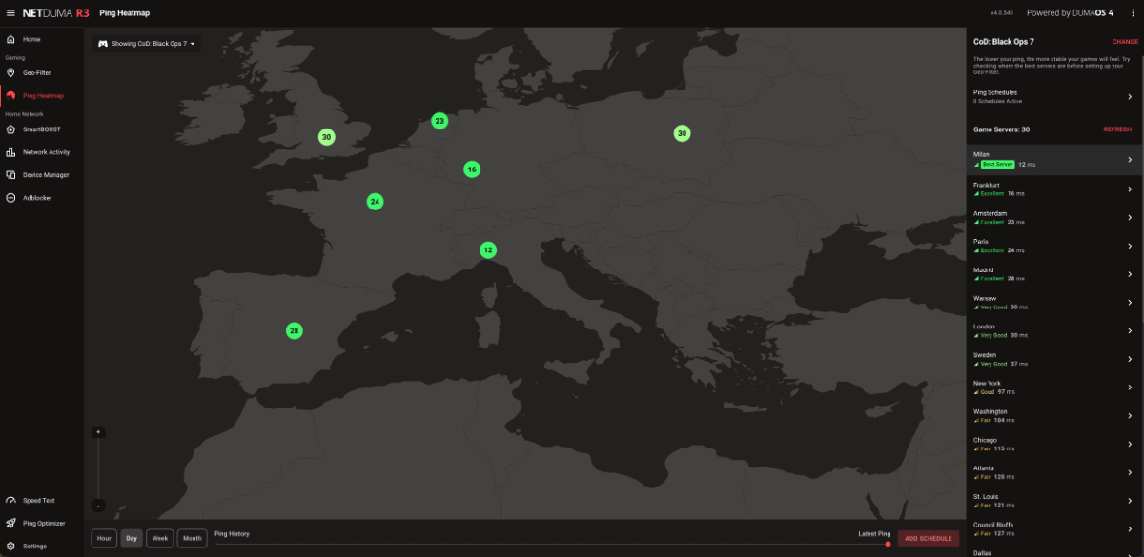Select the Hour time range

104,539
